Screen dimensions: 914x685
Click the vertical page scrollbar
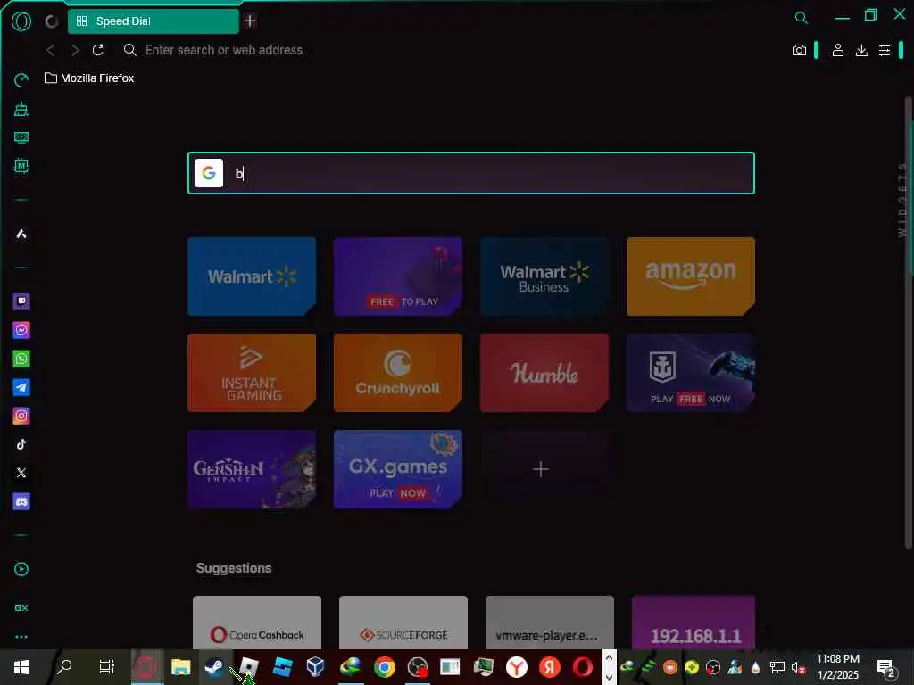[x=908, y=323]
